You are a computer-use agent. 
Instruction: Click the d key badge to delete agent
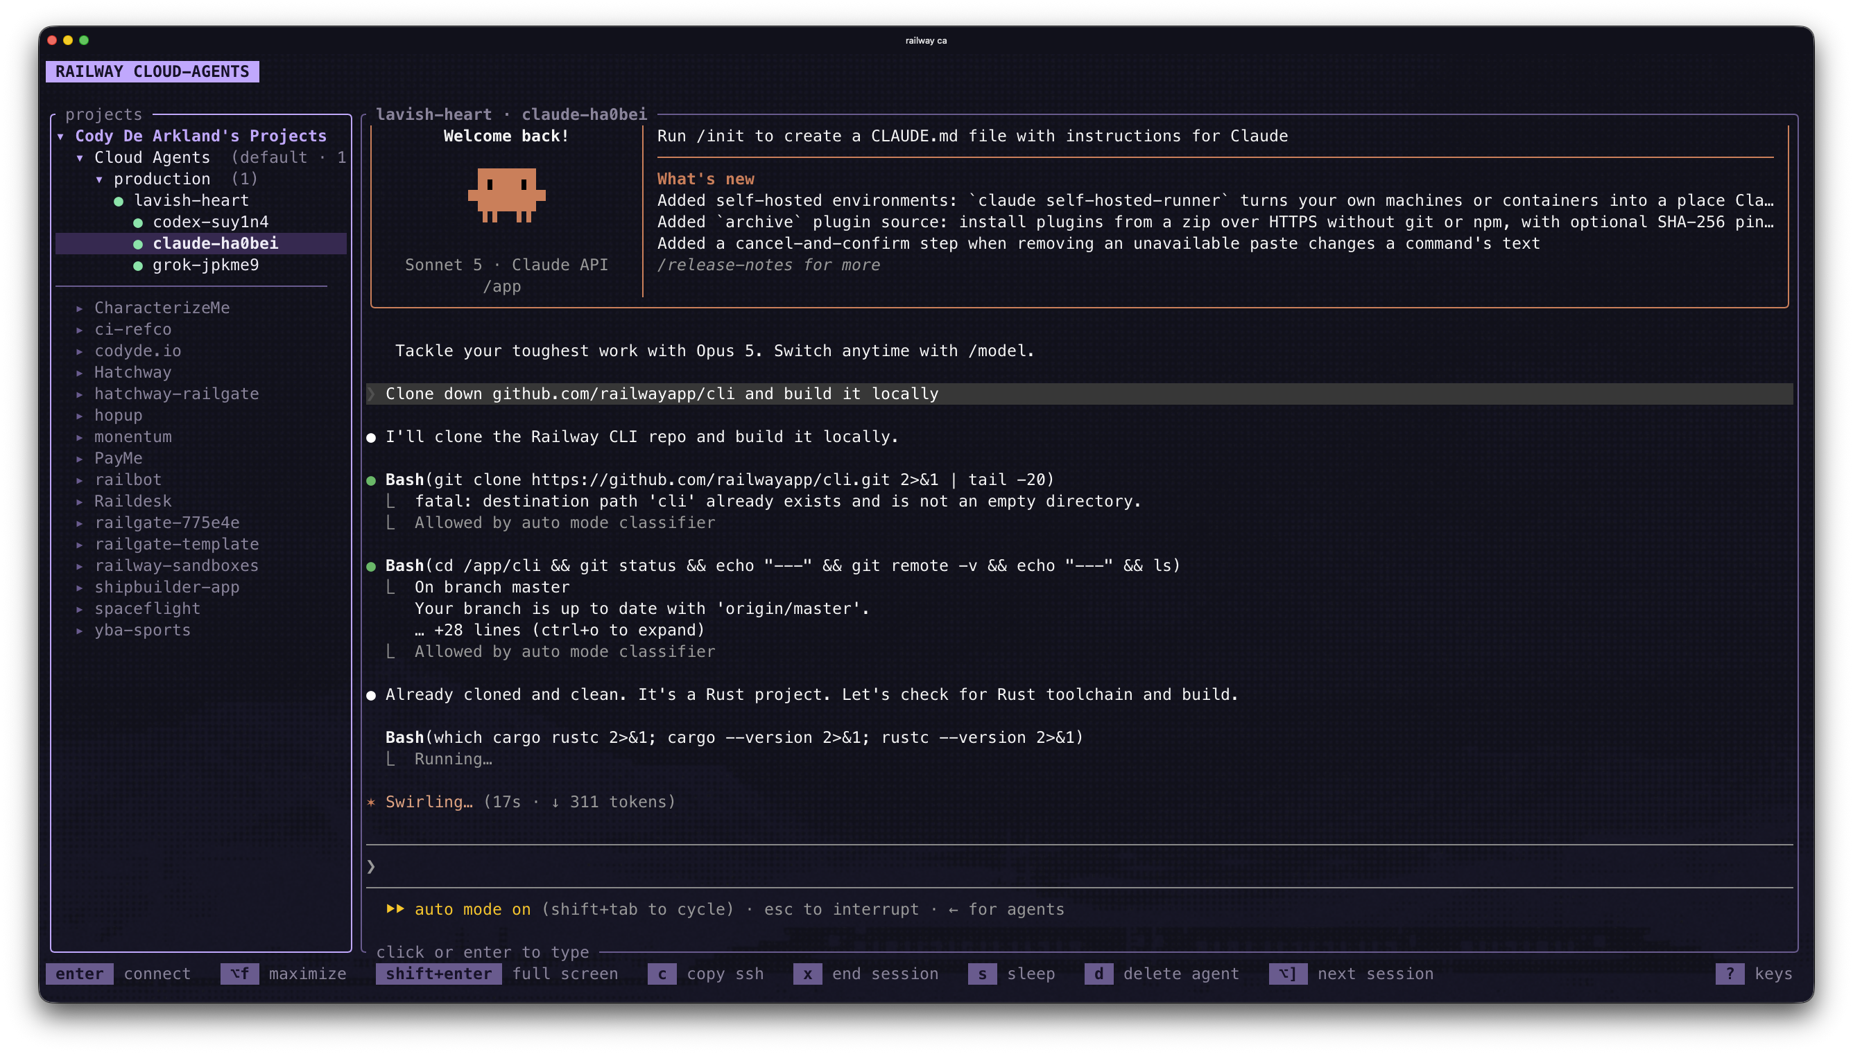pyautogui.click(x=1099, y=974)
